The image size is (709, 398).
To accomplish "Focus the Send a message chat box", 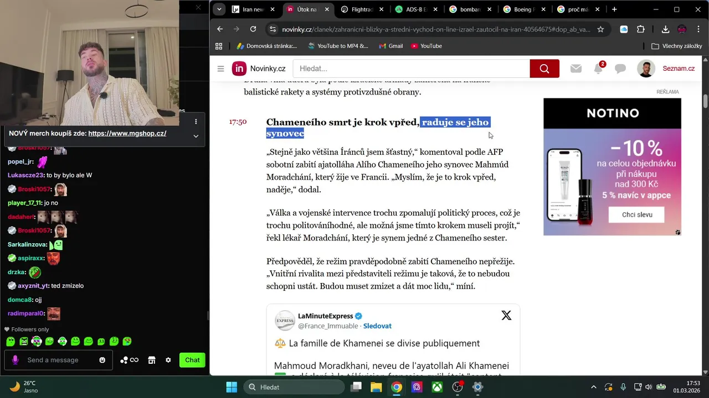I will click(59, 360).
